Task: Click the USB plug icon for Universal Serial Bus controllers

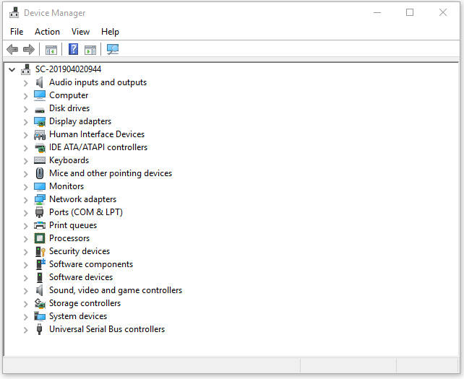Action: click(39, 329)
